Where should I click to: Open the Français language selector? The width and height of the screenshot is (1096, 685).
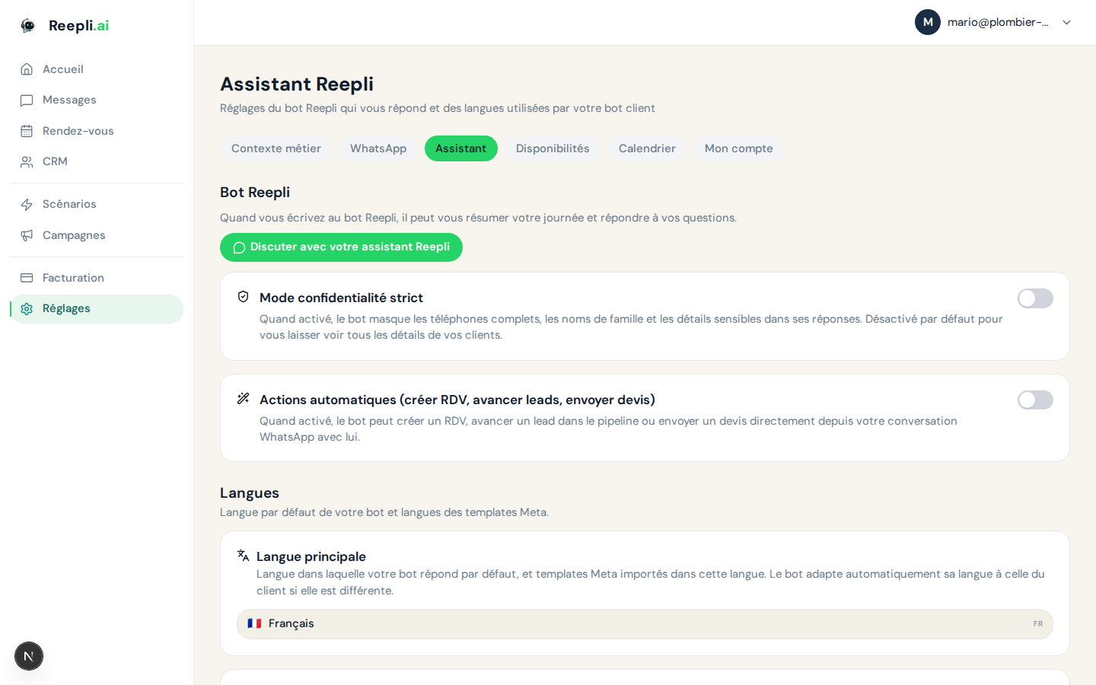[645, 624]
